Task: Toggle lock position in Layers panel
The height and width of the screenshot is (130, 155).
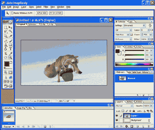Action: click(130, 111)
